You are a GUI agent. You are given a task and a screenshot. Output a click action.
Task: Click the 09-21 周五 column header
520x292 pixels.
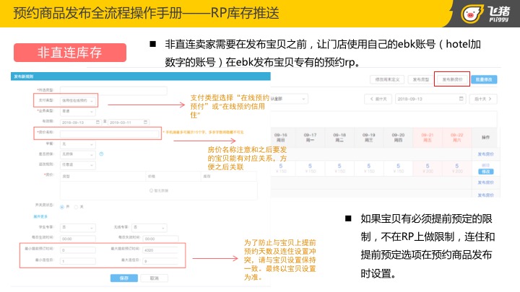[428, 138]
